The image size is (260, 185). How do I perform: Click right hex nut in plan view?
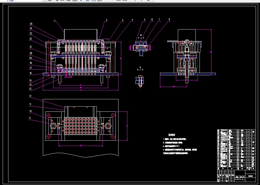108,126
